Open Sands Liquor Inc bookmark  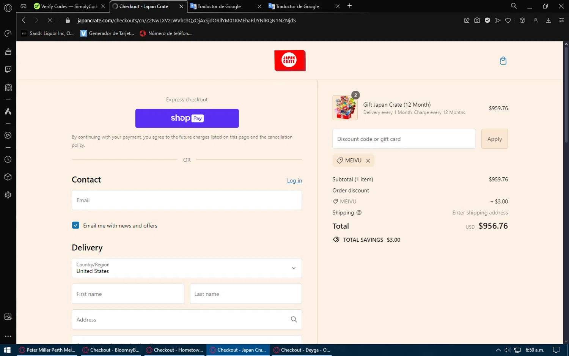[48, 33]
